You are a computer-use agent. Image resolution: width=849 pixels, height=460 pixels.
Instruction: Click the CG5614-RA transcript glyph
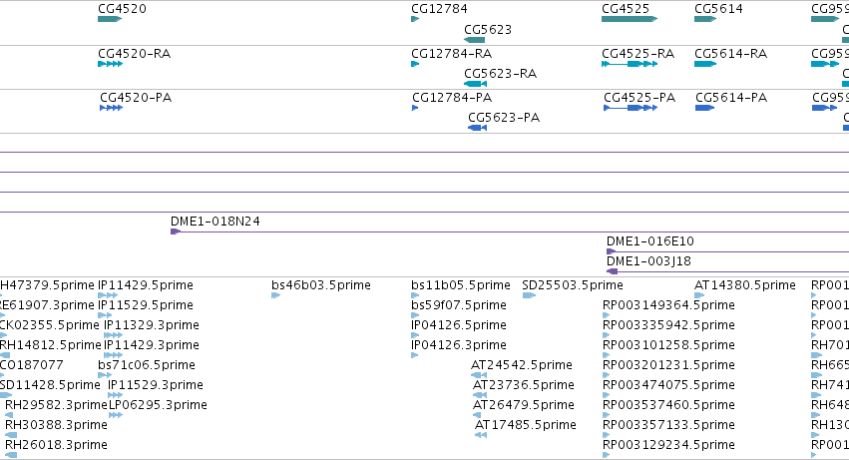[705, 64]
